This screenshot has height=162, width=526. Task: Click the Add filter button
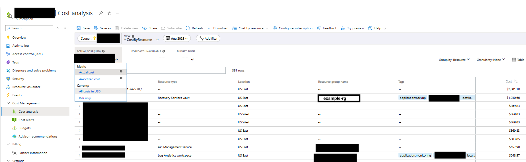coord(208,39)
